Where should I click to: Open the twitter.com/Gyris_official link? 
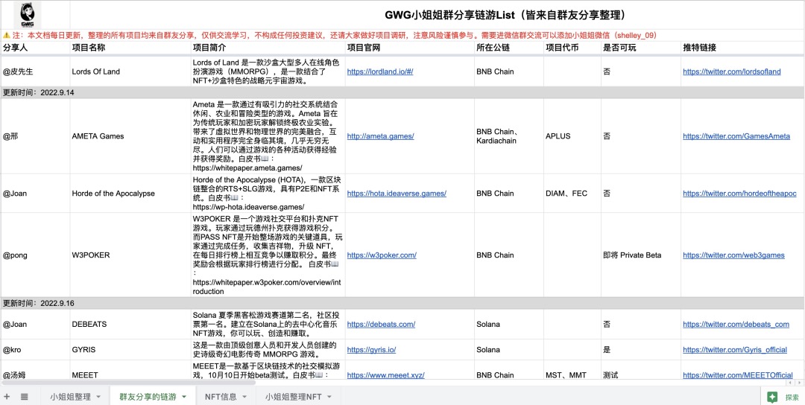(735, 350)
